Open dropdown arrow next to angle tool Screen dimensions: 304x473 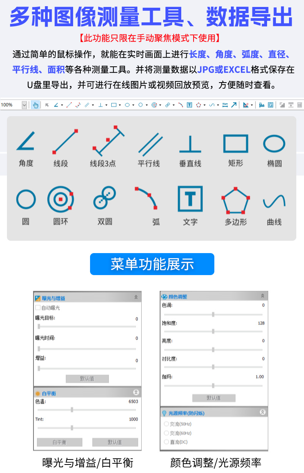pyautogui.click(x=62, y=105)
